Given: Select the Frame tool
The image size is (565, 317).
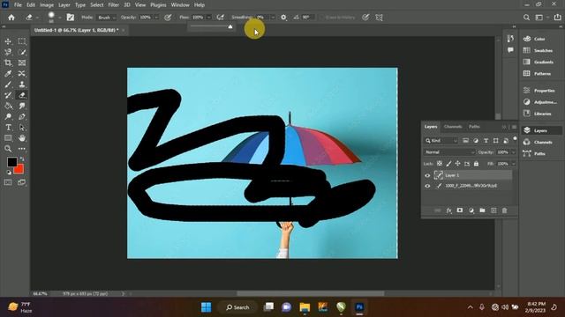Looking at the screenshot, I should tap(22, 63).
